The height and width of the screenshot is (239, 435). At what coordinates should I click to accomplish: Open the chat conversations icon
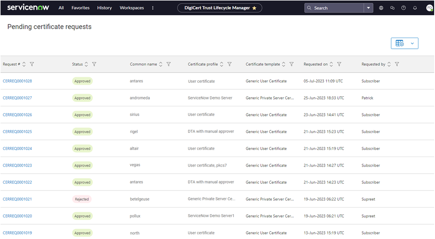coord(392,8)
